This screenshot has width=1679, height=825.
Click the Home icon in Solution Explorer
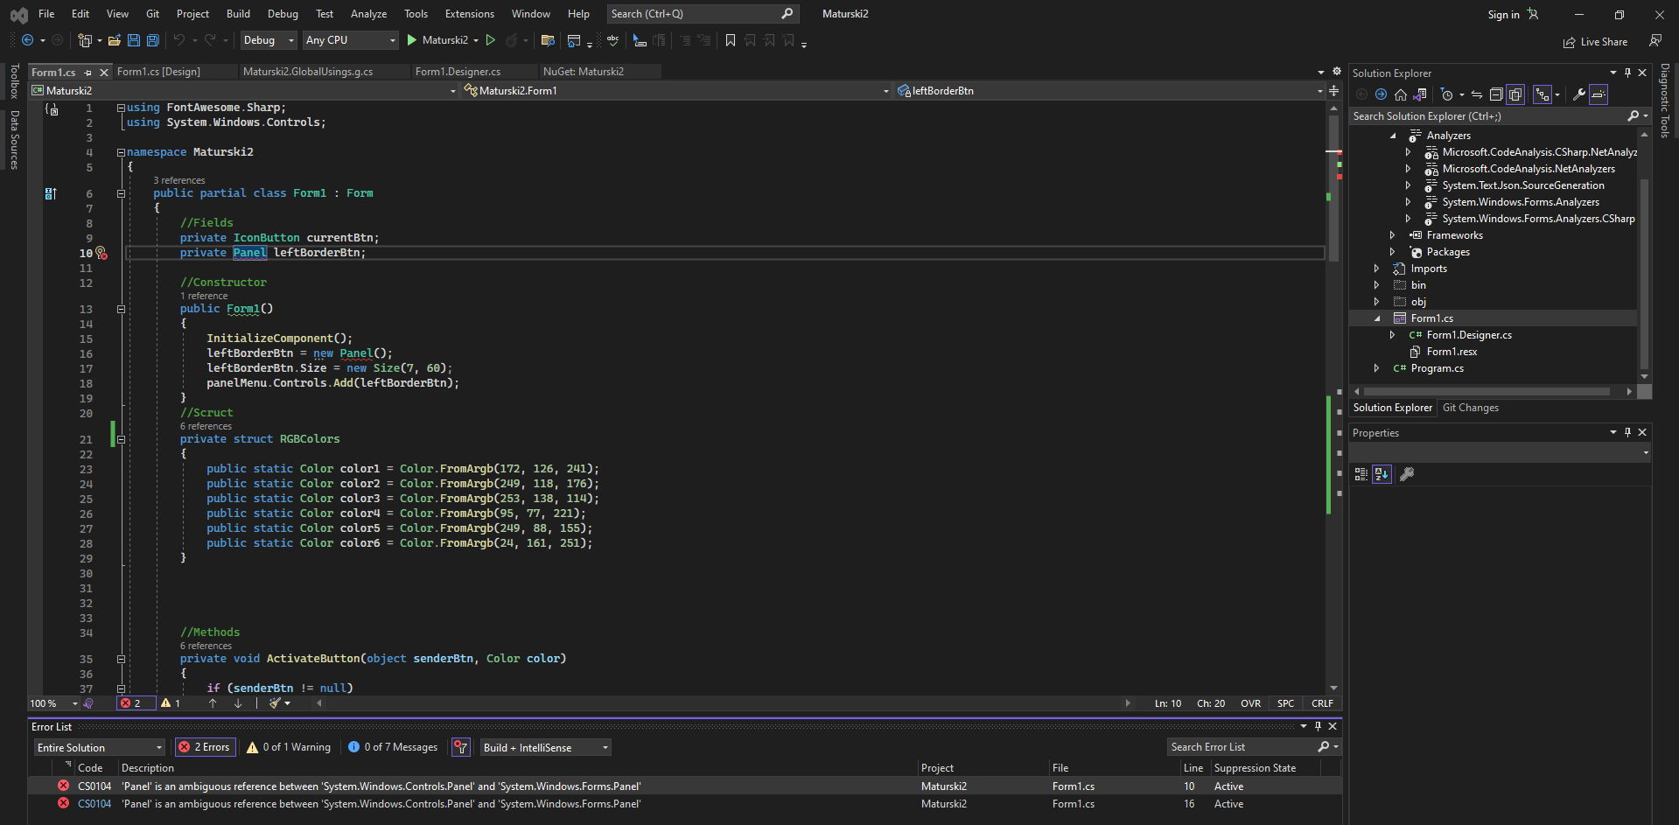click(1401, 94)
